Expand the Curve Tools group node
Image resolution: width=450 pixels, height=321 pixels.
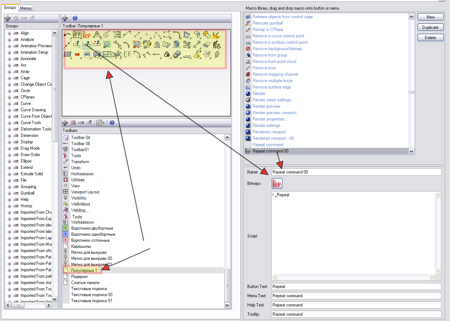click(9, 123)
